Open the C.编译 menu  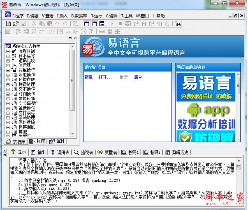pos(111,16)
